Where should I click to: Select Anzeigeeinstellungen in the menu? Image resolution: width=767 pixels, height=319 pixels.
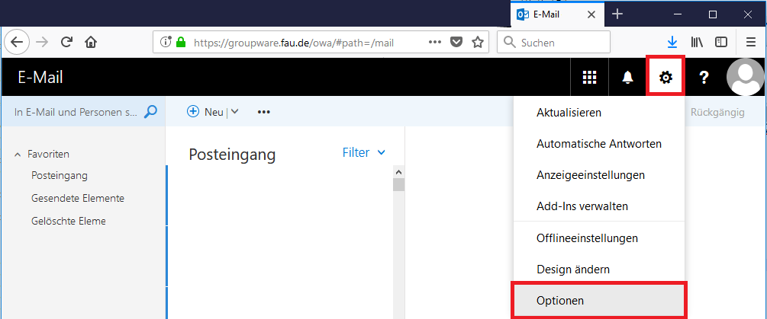[x=590, y=175]
